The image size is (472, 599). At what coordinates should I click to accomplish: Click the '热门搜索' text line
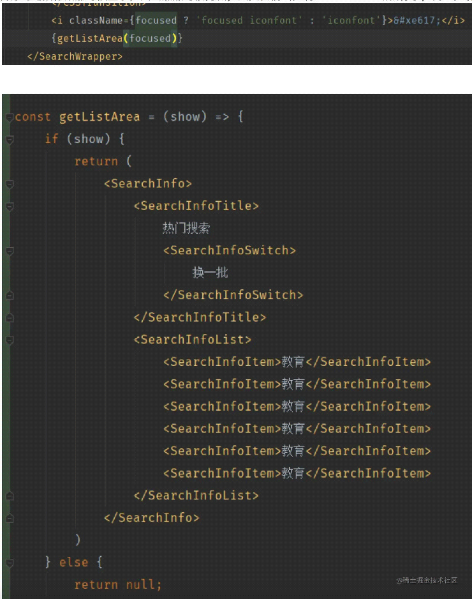pyautogui.click(x=186, y=228)
